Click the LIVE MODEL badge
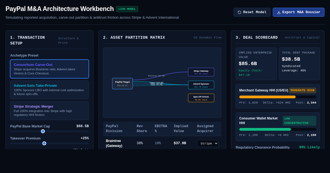This screenshot has width=330, height=173. 127,9
